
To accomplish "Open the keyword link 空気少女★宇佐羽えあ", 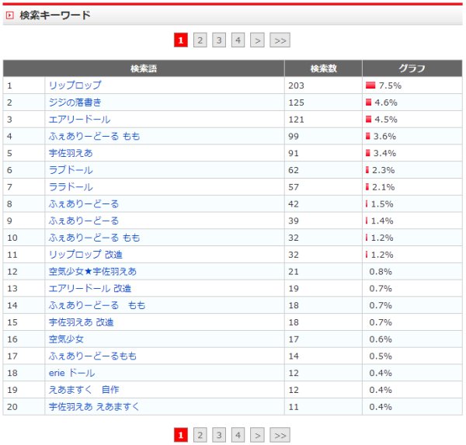I will (92, 271).
